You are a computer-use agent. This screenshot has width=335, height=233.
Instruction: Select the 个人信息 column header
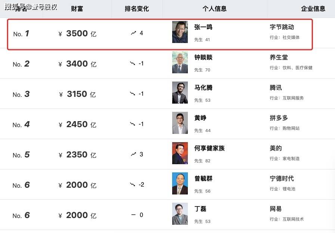[214, 9]
